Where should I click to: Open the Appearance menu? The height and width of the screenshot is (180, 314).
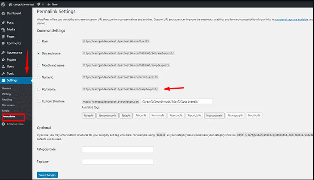click(14, 53)
